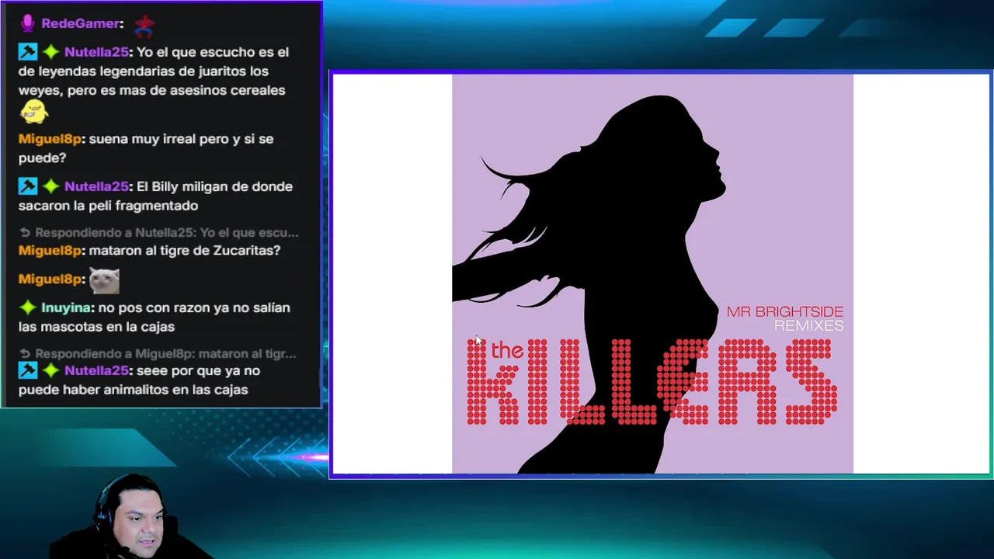This screenshot has width=994, height=559.
Task: Click green star badge on the 'Yo el que escucho' message
Action: (50, 52)
